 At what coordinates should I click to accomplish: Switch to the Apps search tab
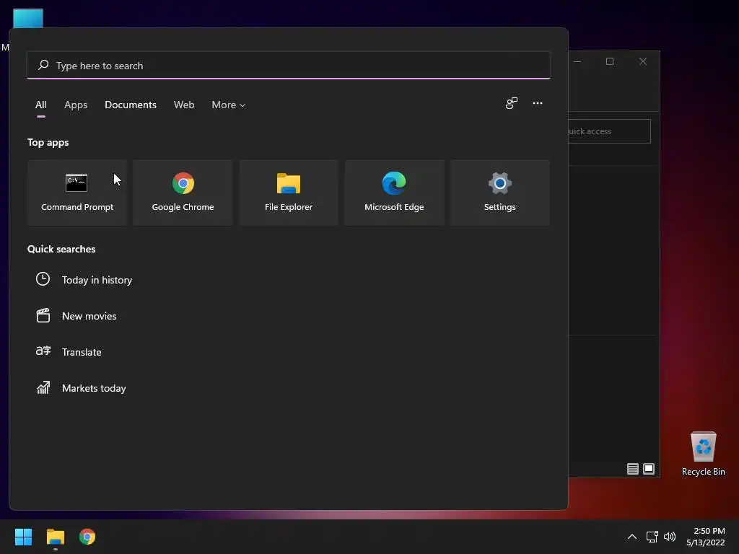click(76, 105)
